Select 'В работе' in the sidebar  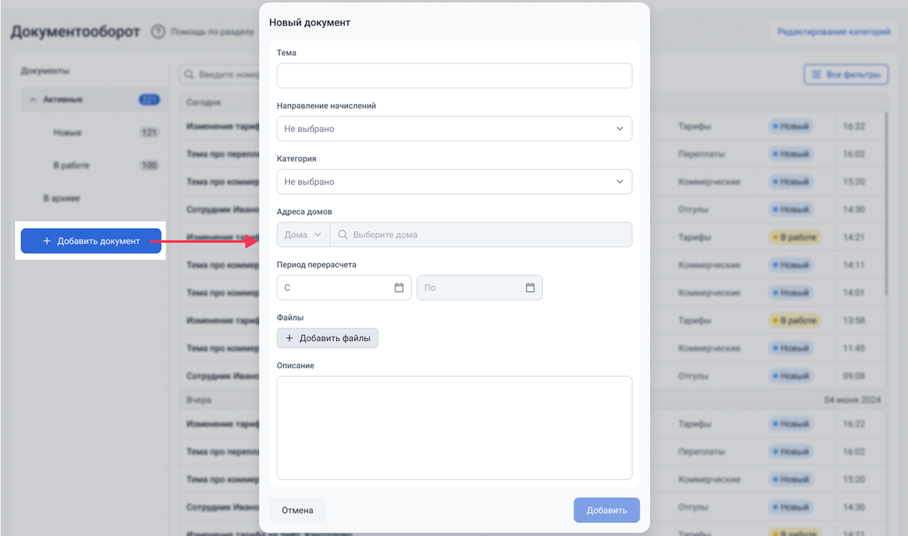tap(71, 165)
